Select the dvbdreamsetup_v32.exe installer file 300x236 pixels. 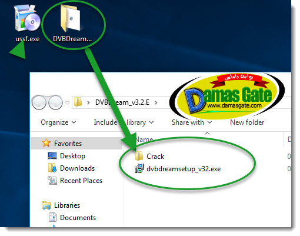178,169
